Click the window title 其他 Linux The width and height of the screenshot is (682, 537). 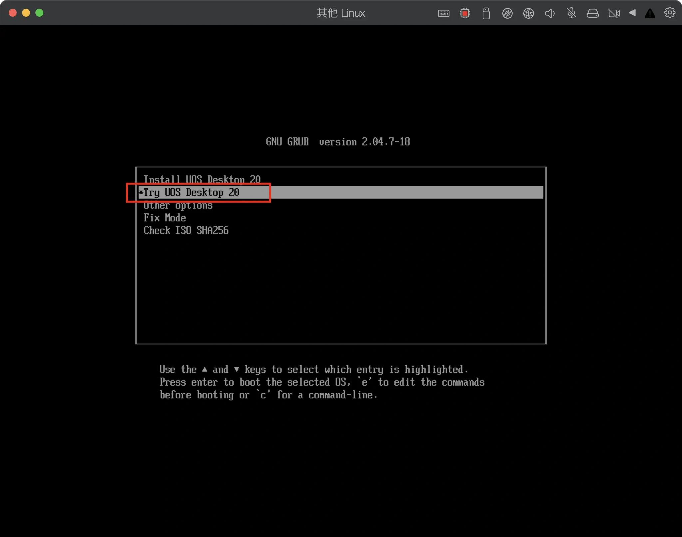click(341, 13)
